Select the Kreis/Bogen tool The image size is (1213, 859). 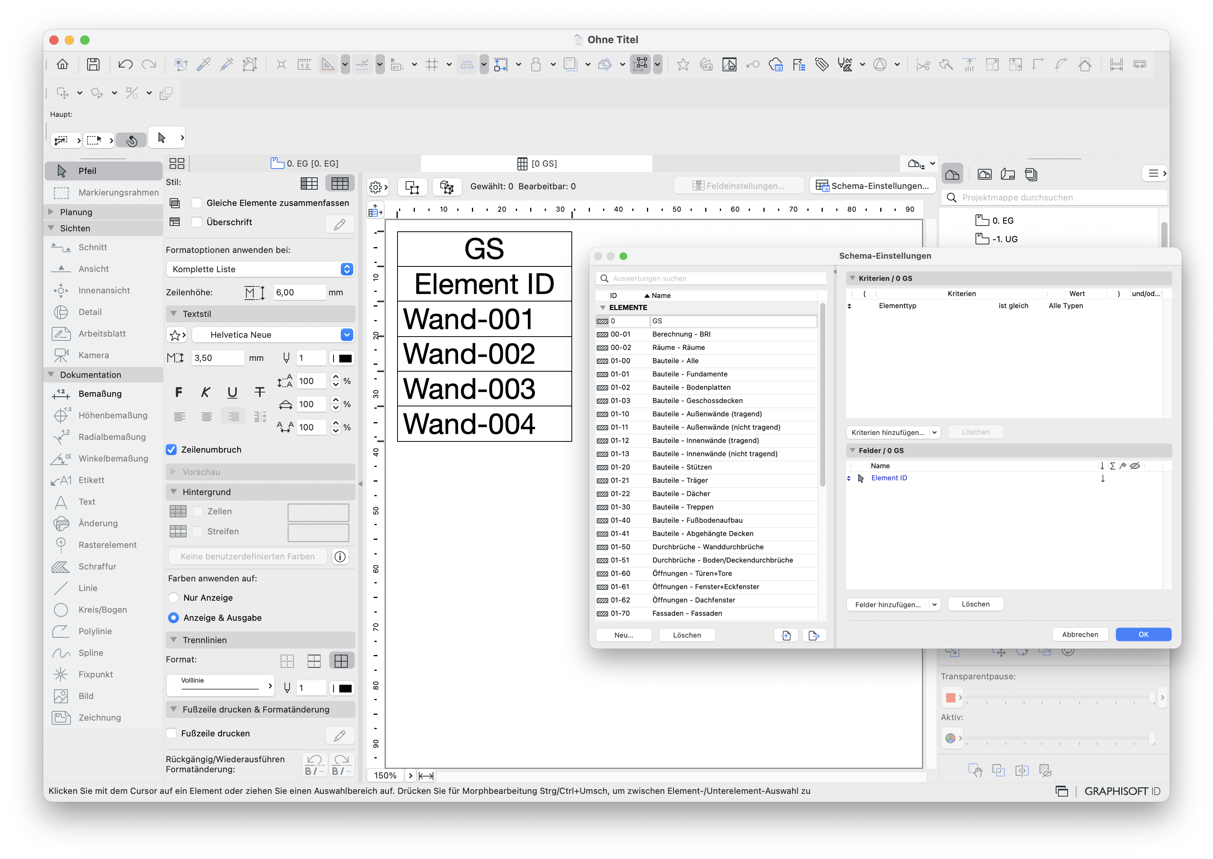click(x=104, y=609)
